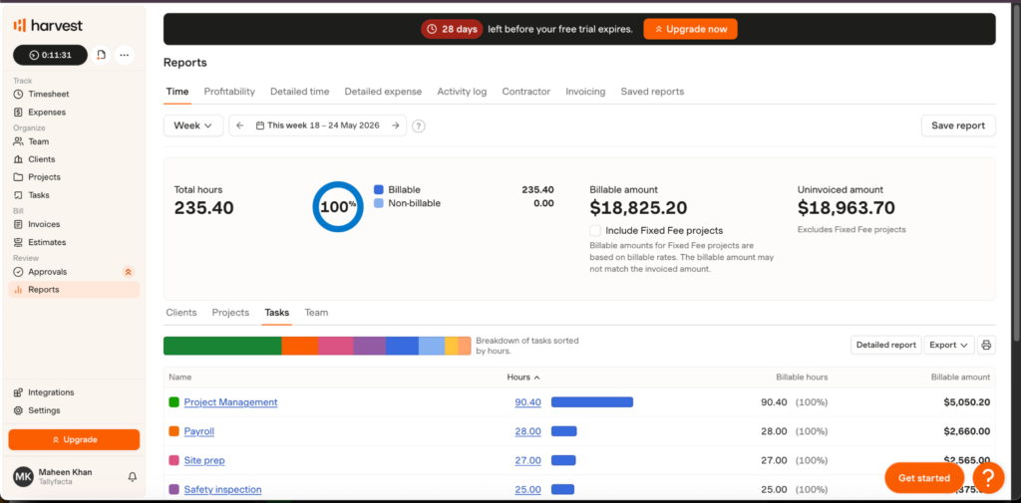Click the 27.00 hours link for Site prep

[x=528, y=460]
